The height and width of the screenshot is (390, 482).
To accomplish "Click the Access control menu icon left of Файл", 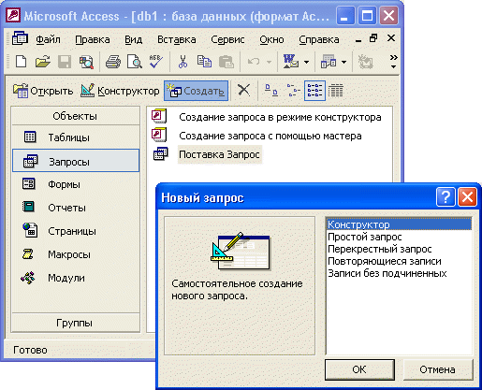I will (21, 38).
